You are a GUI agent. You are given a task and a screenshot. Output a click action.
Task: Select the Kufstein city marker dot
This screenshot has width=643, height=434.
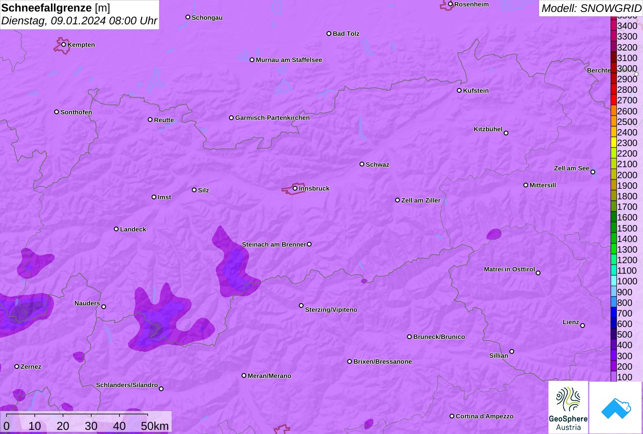point(459,90)
